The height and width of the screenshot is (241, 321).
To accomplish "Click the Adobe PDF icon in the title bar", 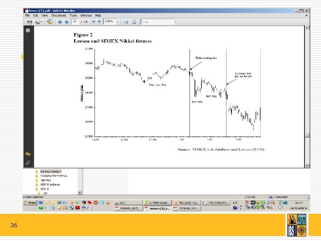I will coord(26,11).
